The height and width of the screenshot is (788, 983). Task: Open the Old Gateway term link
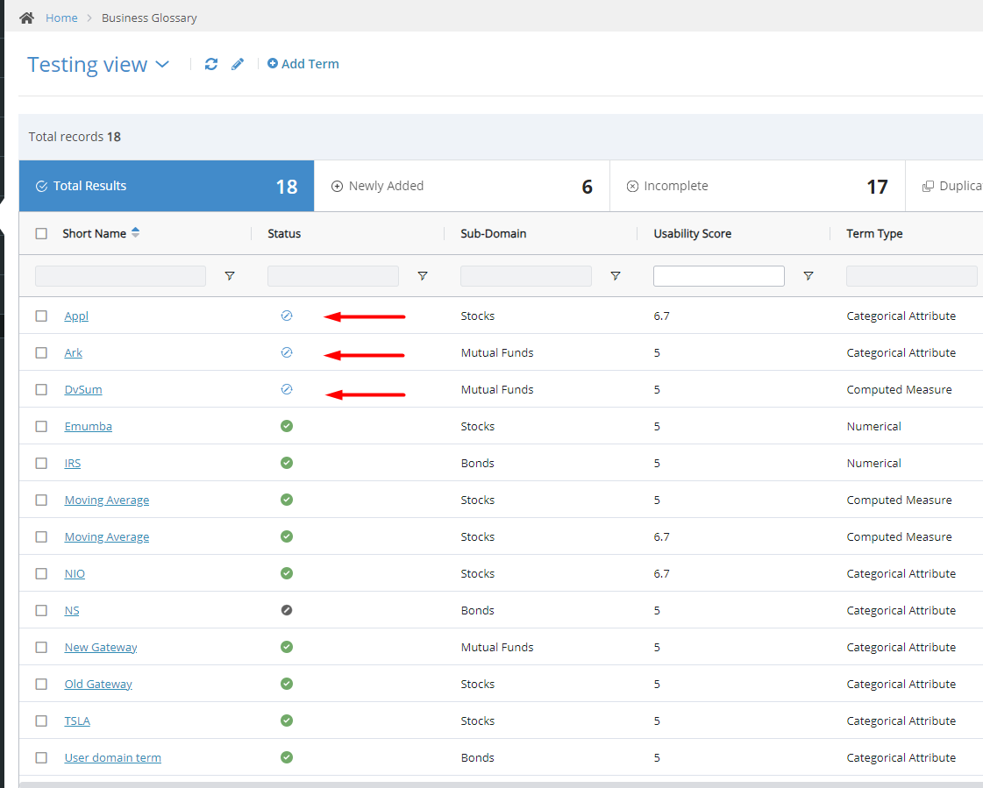(x=98, y=684)
